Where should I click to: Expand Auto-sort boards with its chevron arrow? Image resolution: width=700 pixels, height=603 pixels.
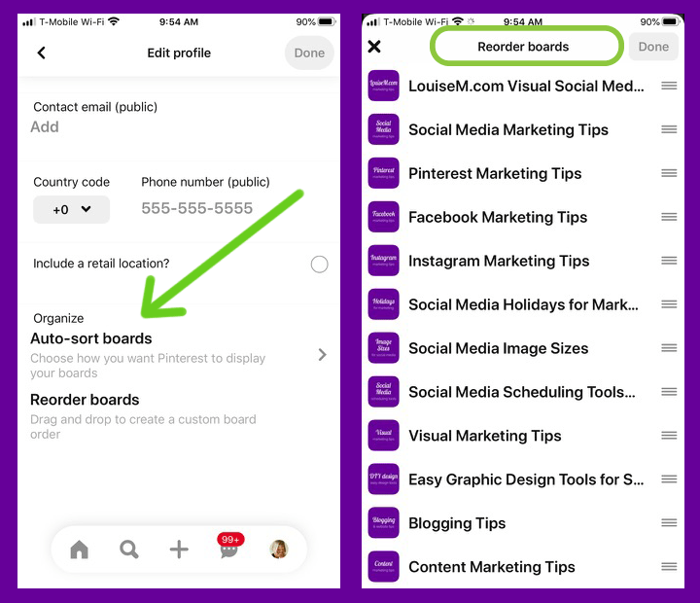323,355
